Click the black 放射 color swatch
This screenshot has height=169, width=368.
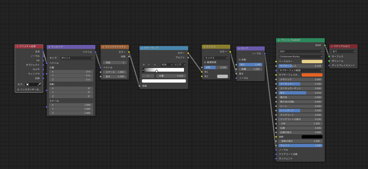[x=312, y=137]
